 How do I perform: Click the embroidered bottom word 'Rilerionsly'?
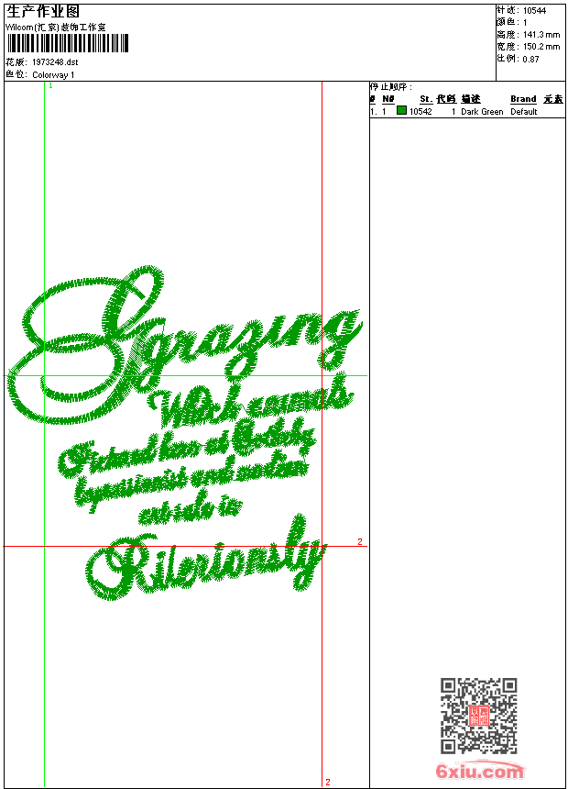click(x=206, y=559)
